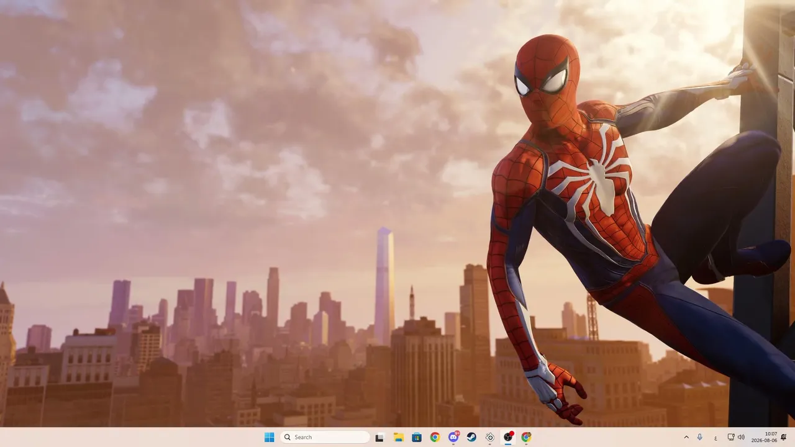Click the taskbar Search box

325,437
